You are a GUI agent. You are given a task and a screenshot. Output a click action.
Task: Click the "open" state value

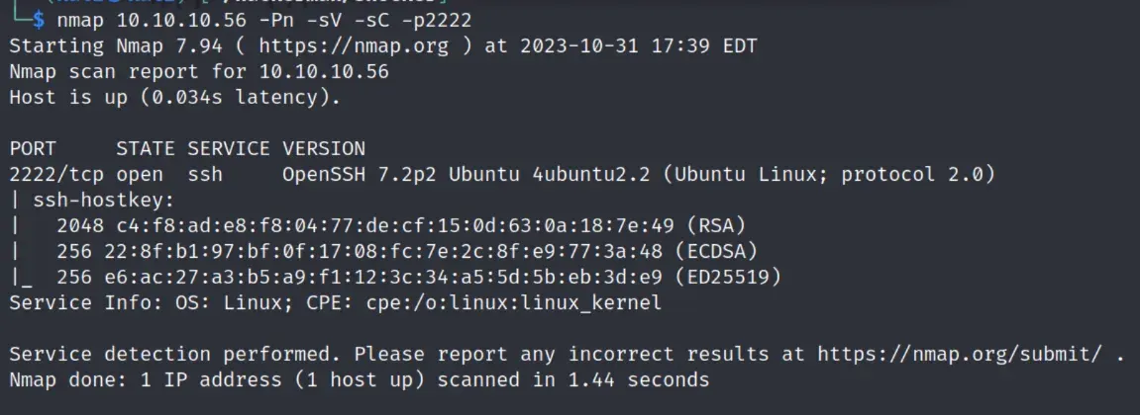click(x=140, y=174)
